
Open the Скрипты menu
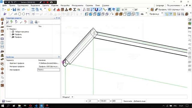tap(89, 5)
